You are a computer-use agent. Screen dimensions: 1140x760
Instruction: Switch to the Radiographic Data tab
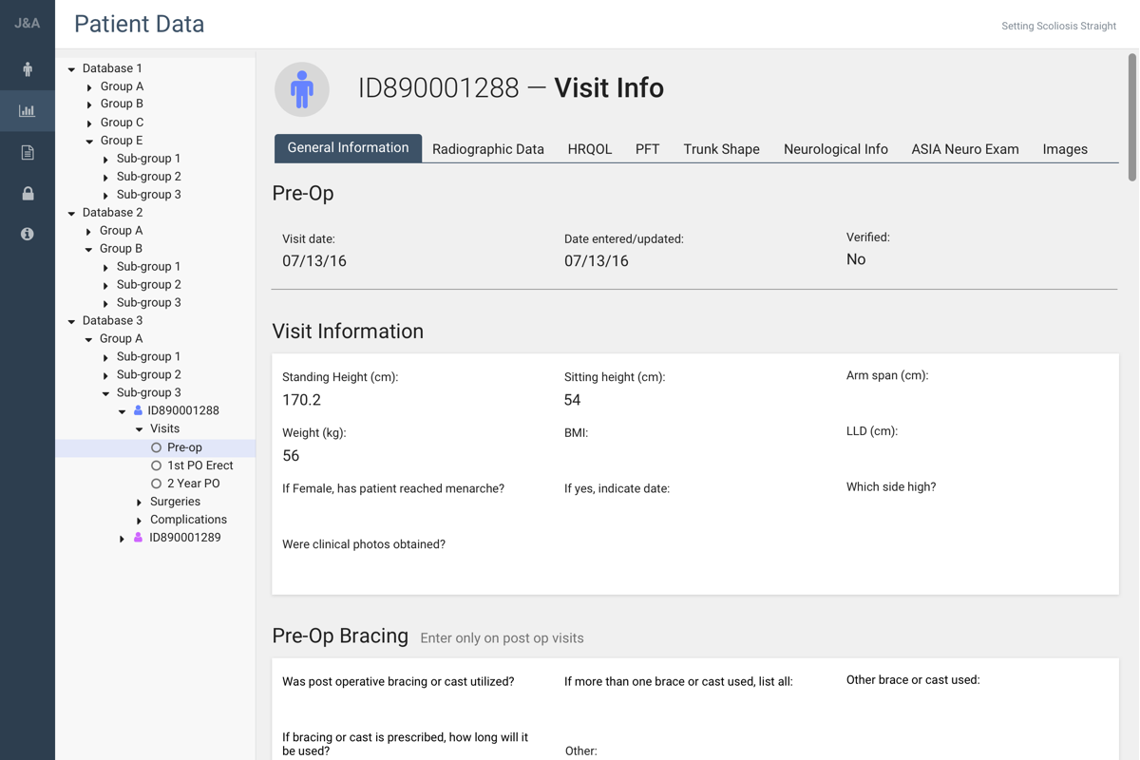pos(488,149)
